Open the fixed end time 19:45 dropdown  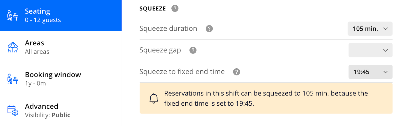(370, 72)
